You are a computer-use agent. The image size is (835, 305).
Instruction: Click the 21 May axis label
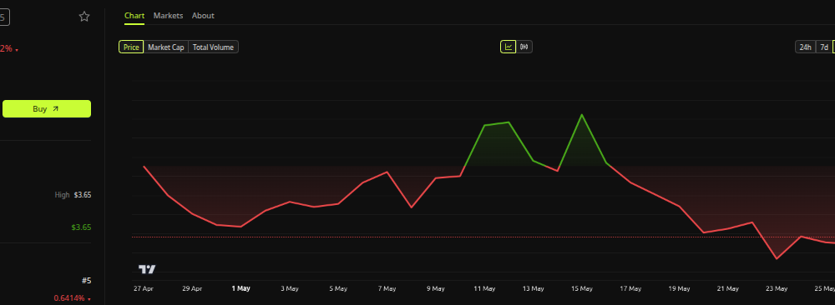tap(728, 288)
